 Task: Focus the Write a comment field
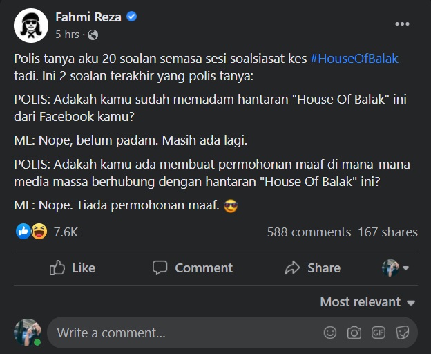[180, 333]
